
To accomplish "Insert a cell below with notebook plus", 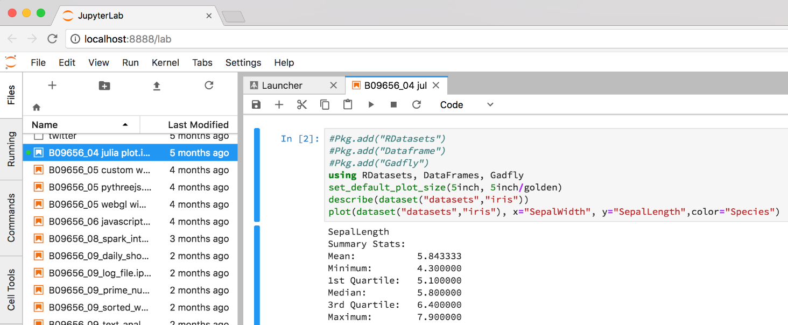I will coord(279,104).
